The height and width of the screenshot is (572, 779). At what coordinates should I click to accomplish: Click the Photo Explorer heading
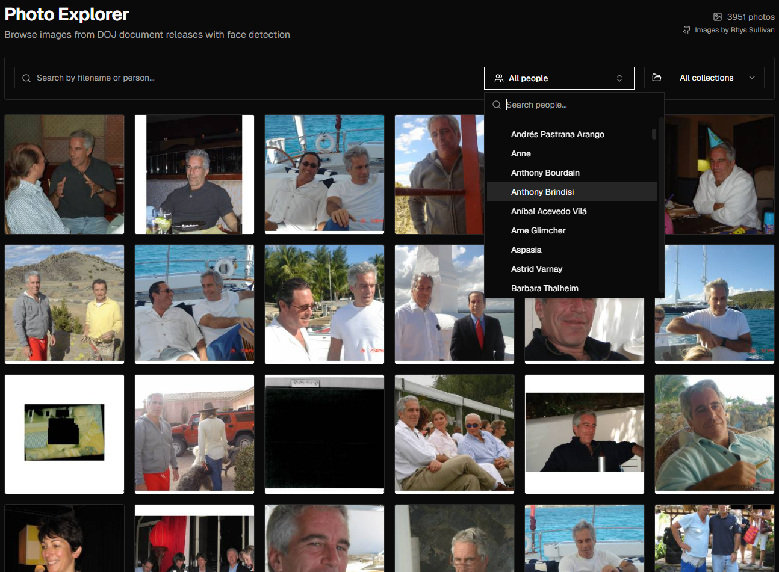pos(67,14)
